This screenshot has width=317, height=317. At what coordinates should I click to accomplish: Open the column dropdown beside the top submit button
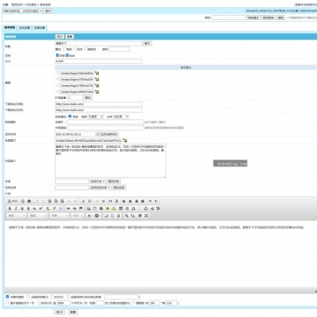click(23, 11)
